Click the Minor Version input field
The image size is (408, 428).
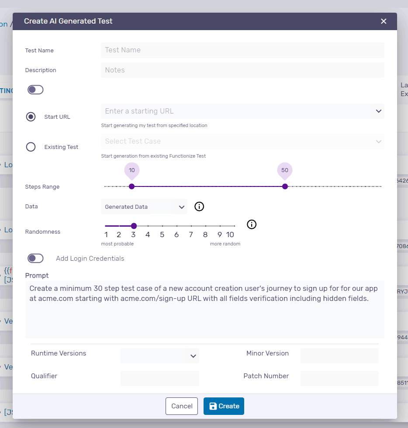point(339,356)
